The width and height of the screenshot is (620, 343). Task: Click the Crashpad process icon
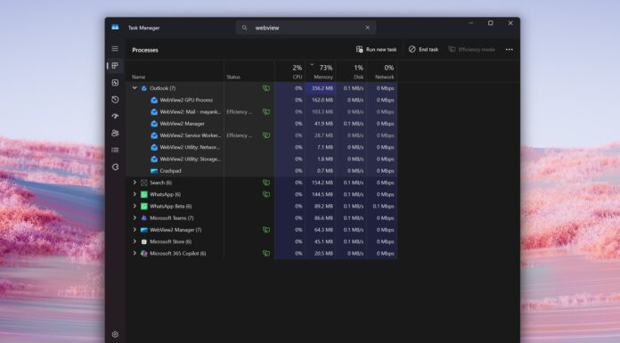pos(154,171)
